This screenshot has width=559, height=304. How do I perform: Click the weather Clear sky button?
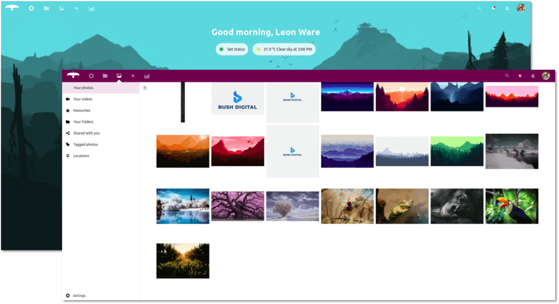point(284,49)
